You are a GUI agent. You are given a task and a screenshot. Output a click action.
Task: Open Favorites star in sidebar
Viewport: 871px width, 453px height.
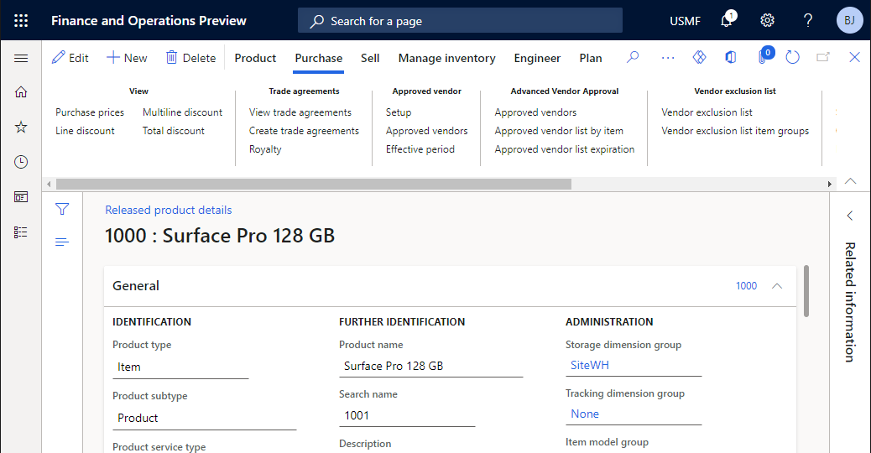(x=20, y=128)
